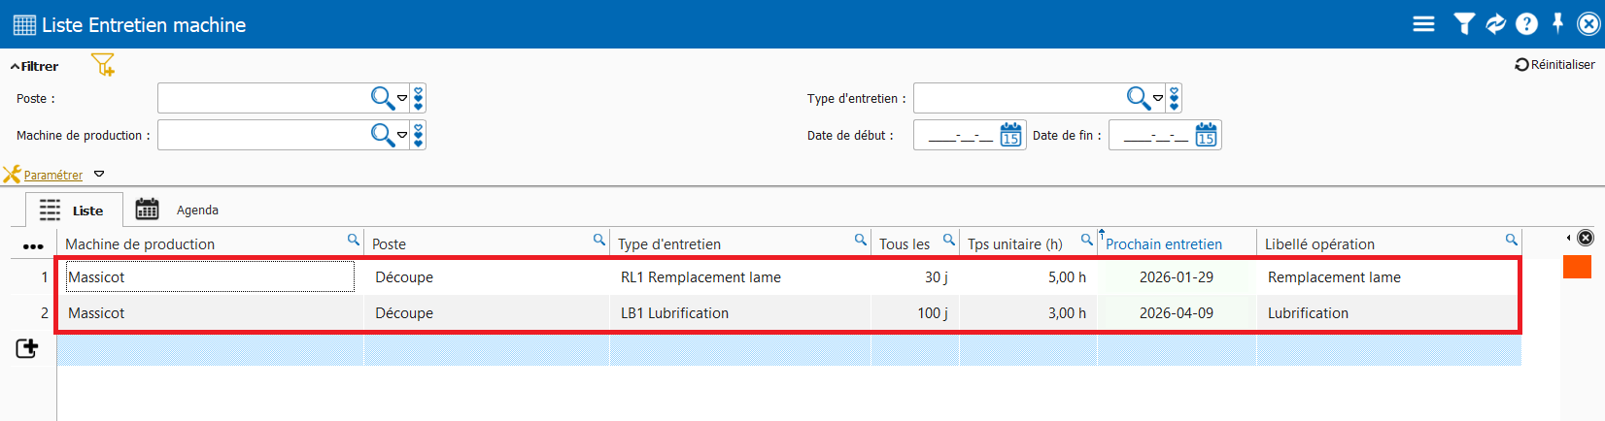Add a new row with plus icon

[x=27, y=348]
